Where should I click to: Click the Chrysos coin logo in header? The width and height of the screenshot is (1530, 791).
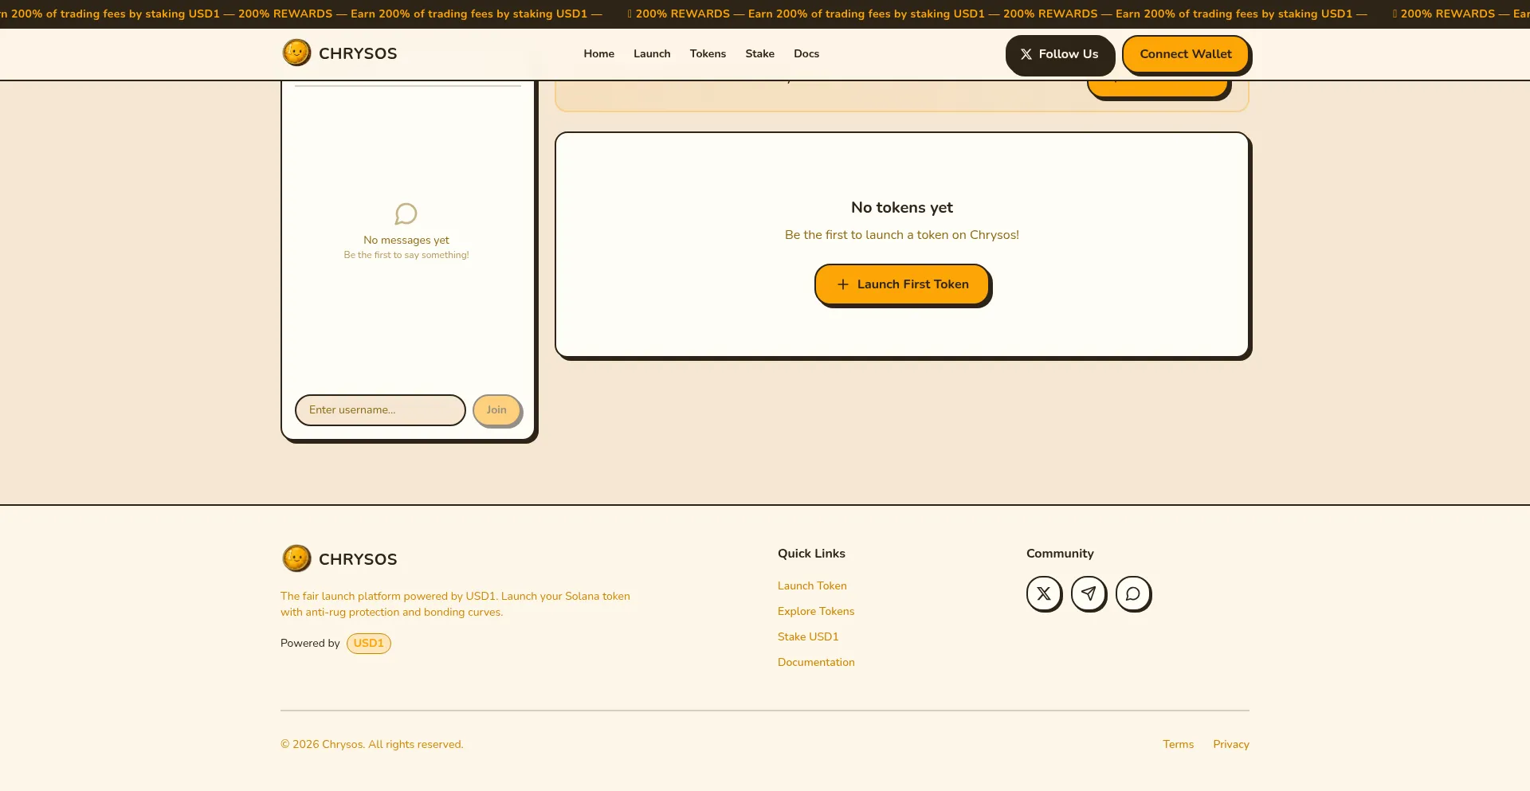296,53
